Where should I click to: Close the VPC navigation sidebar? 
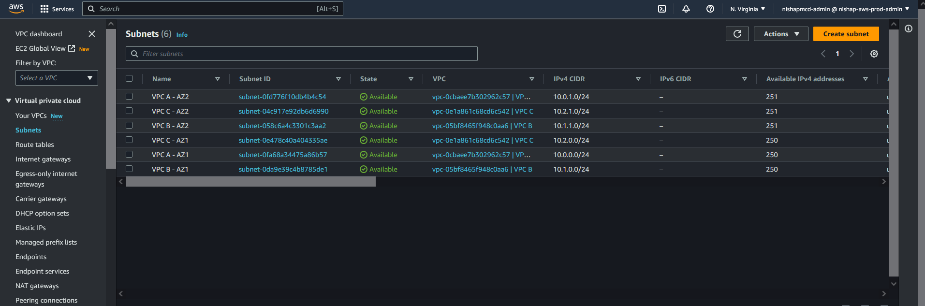tap(92, 34)
